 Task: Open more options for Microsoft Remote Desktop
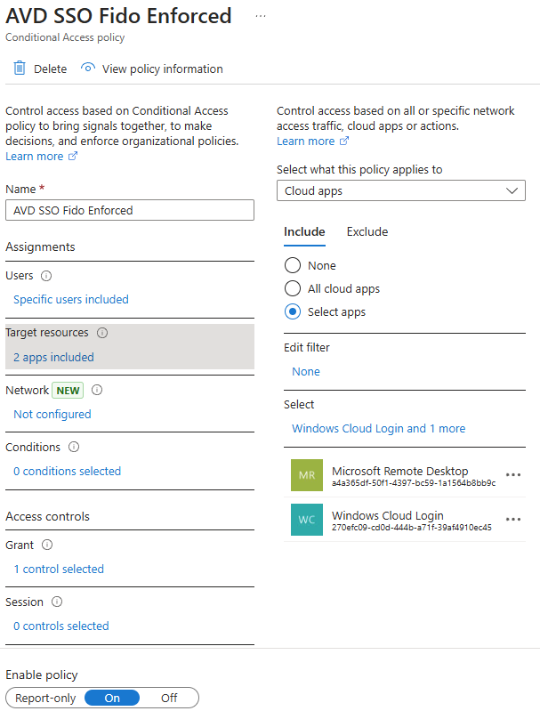[x=513, y=475]
